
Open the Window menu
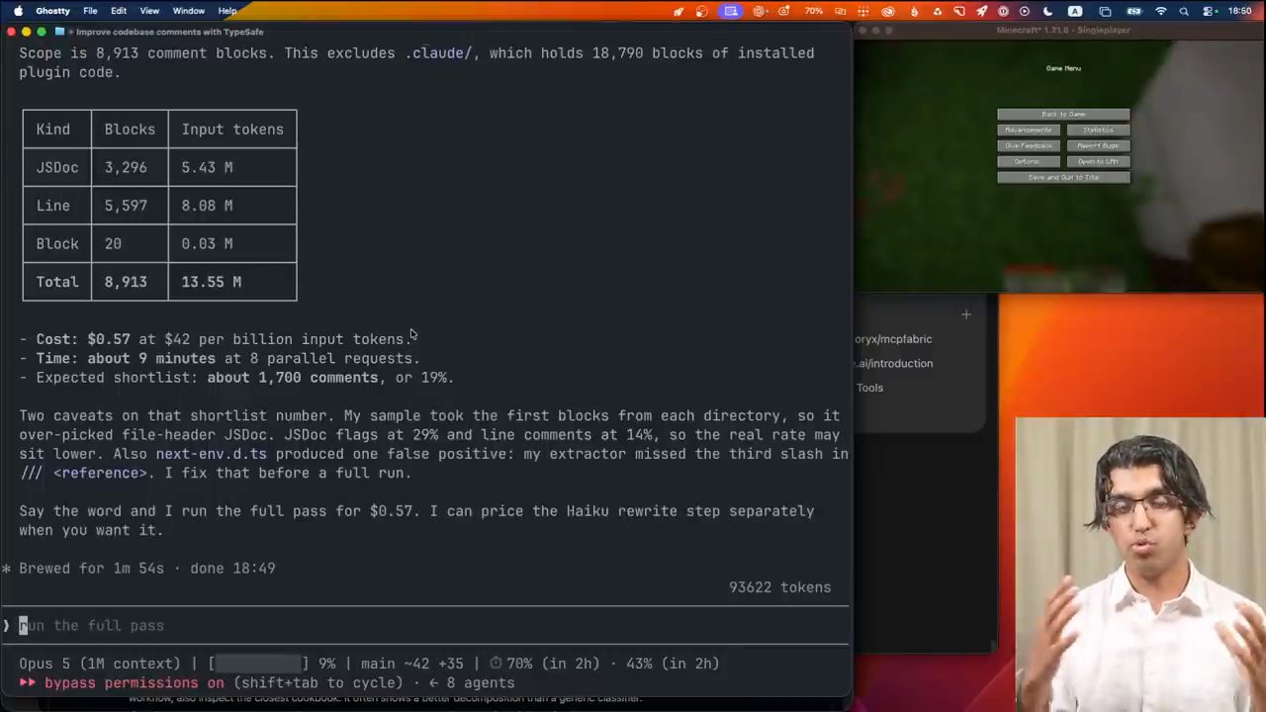(188, 11)
